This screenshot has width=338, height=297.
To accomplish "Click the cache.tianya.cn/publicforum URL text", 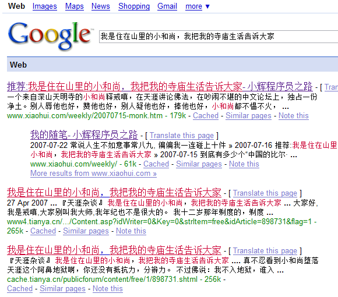I will pyautogui.click(x=102, y=280).
